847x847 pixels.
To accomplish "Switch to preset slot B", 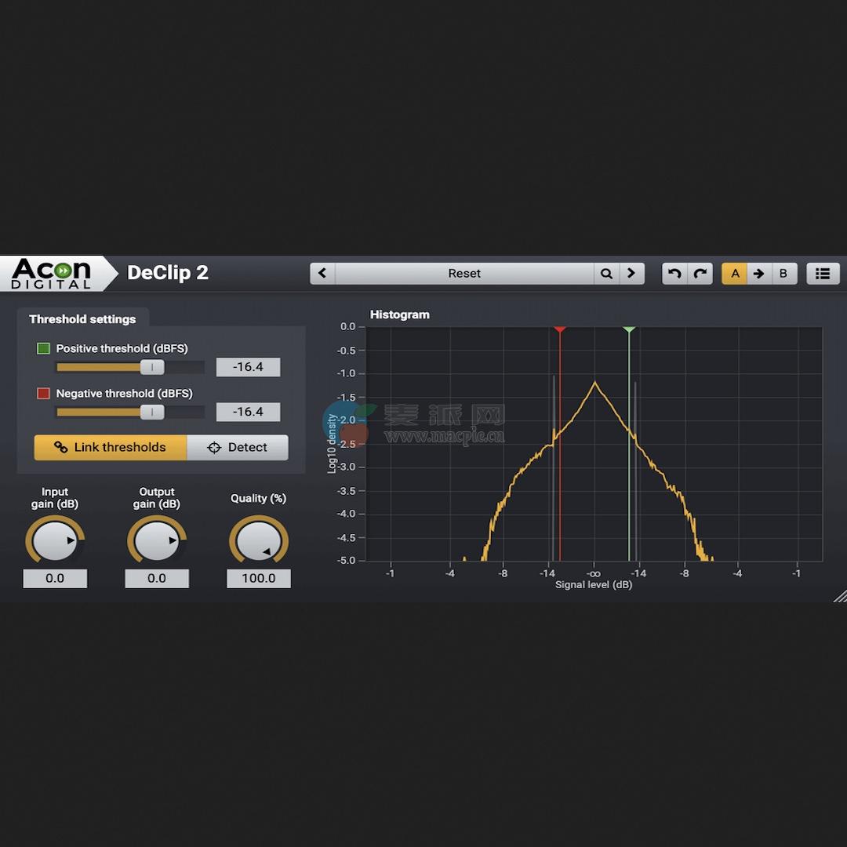I will tap(783, 273).
